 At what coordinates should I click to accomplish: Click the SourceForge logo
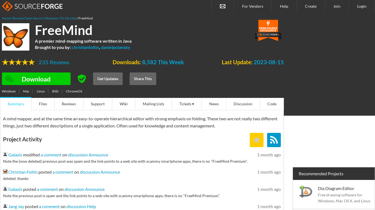coord(32,6)
